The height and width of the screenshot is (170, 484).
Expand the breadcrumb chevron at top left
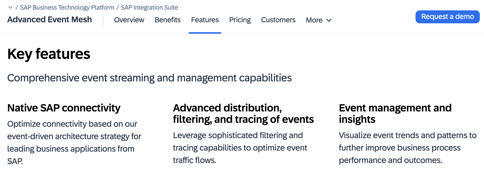point(10,8)
